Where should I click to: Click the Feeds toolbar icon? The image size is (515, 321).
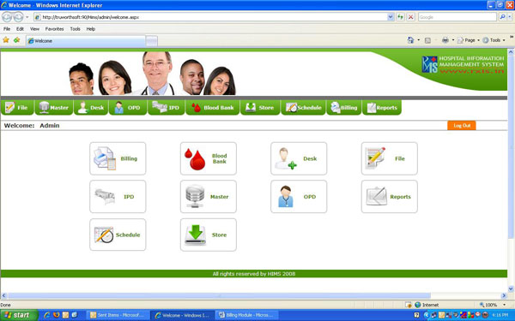click(x=427, y=40)
